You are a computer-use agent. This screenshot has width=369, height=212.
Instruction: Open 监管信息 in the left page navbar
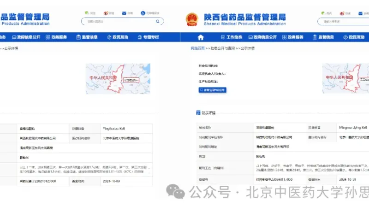click(x=87, y=37)
